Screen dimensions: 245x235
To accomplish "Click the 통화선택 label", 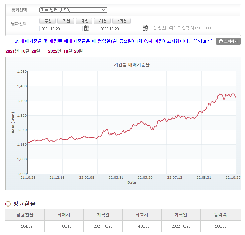I will [x=19, y=10].
